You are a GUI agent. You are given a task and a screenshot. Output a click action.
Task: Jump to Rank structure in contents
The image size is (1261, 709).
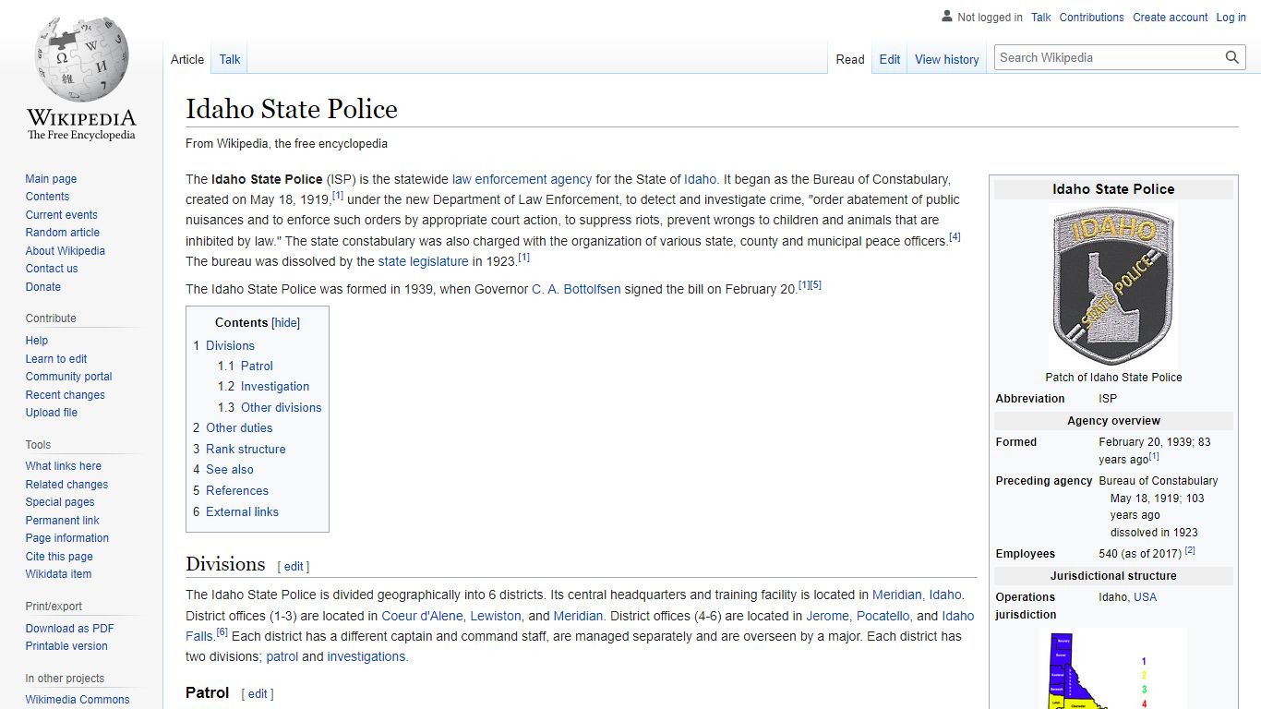[239, 449]
